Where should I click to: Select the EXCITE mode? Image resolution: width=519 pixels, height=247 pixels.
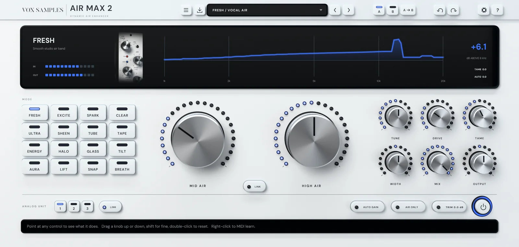(64, 112)
